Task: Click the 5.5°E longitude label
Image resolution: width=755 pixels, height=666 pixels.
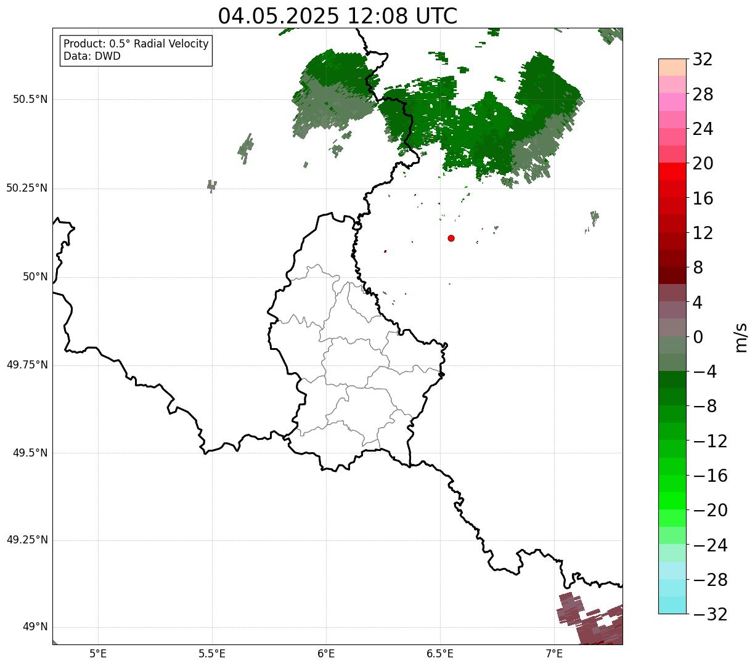Action: pos(212,653)
